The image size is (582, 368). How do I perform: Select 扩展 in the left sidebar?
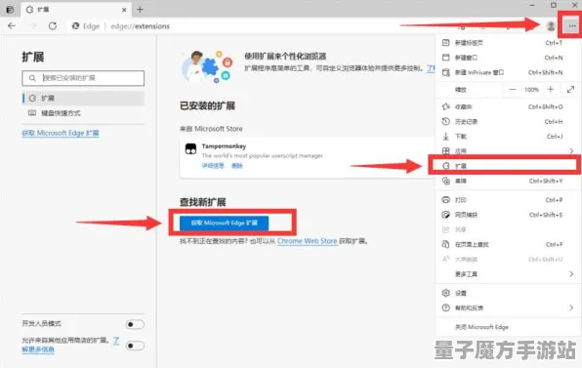[x=83, y=99]
